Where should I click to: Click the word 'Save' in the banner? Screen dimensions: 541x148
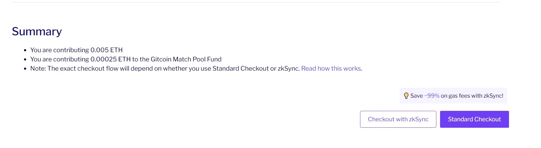416,96
